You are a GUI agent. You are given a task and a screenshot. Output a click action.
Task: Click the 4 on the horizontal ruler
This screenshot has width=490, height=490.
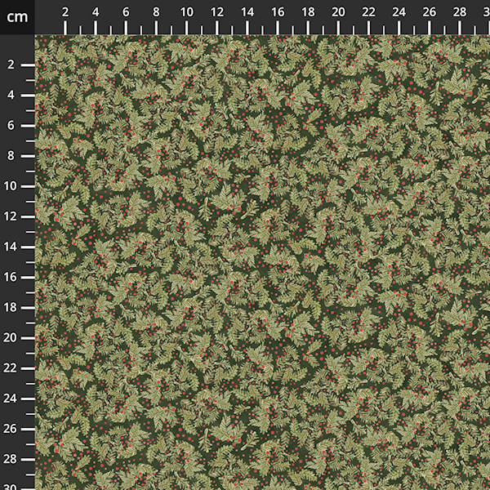point(96,12)
